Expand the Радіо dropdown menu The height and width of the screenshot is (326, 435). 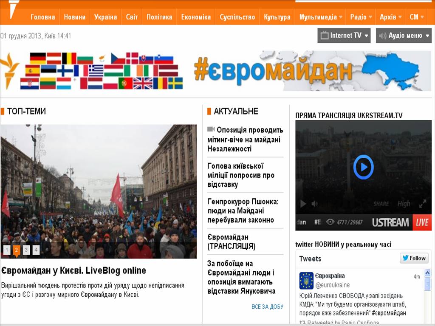[361, 17]
